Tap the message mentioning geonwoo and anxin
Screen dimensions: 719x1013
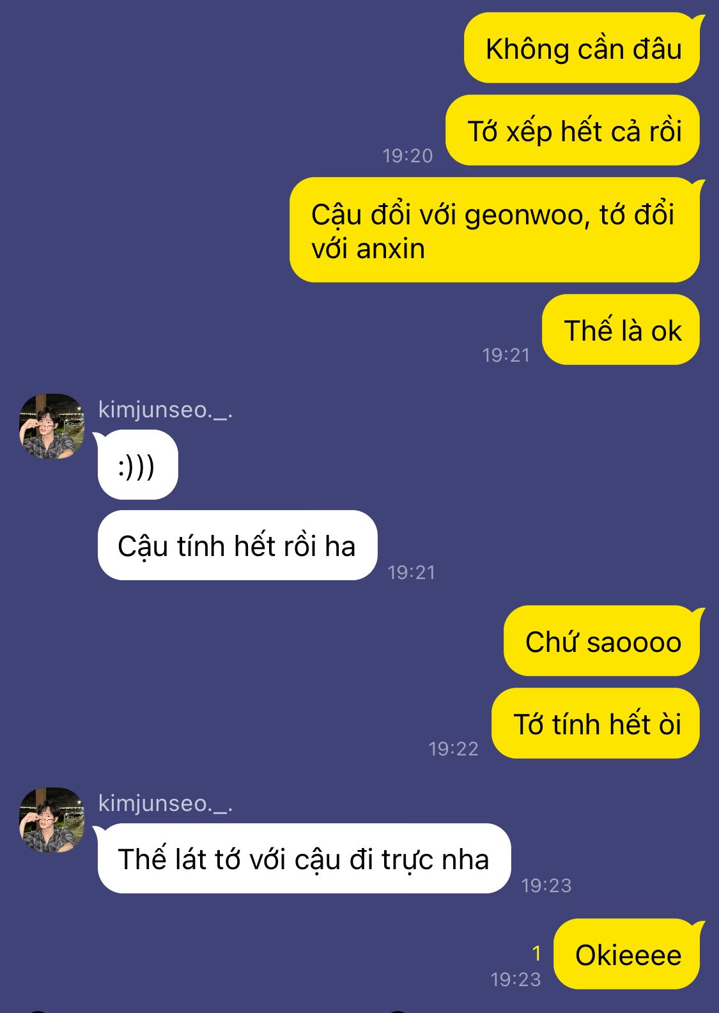coord(495,230)
